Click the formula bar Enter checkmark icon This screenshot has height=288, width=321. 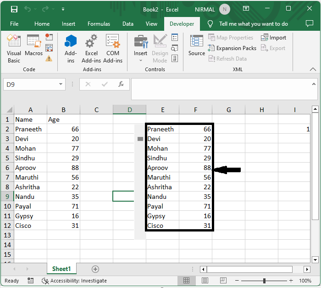coord(105,84)
